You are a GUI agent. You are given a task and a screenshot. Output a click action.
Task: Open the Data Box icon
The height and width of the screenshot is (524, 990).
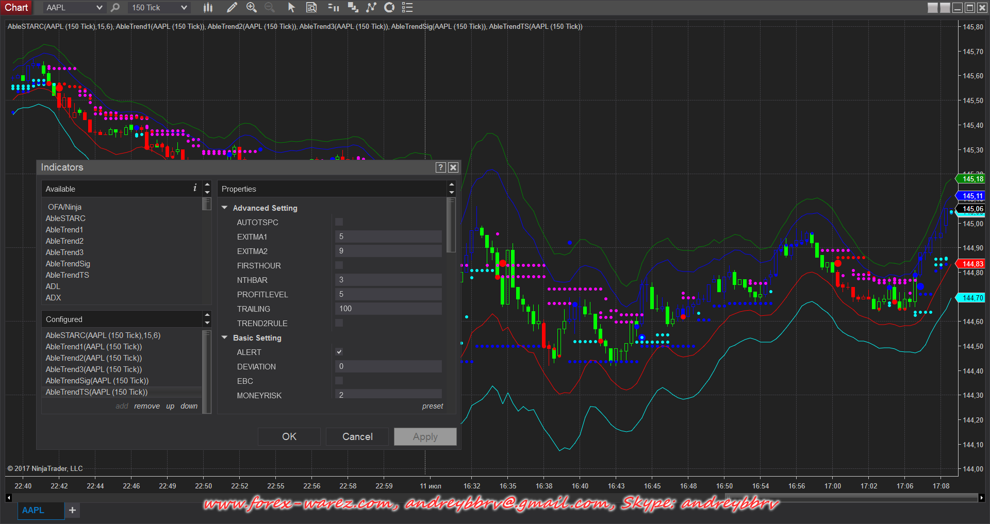[x=311, y=7]
